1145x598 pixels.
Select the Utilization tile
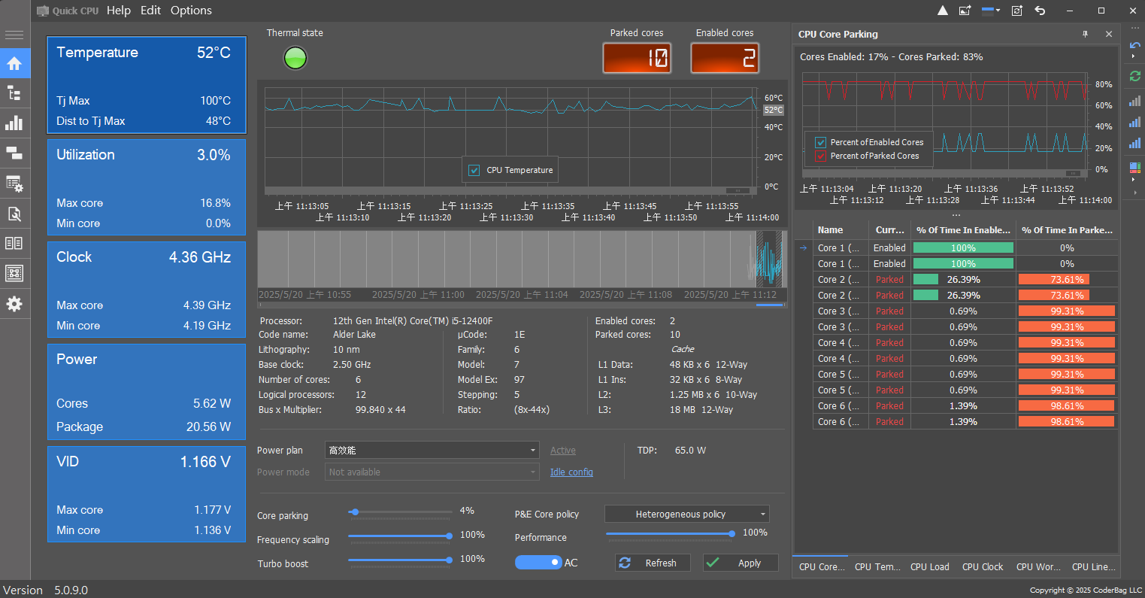point(147,187)
